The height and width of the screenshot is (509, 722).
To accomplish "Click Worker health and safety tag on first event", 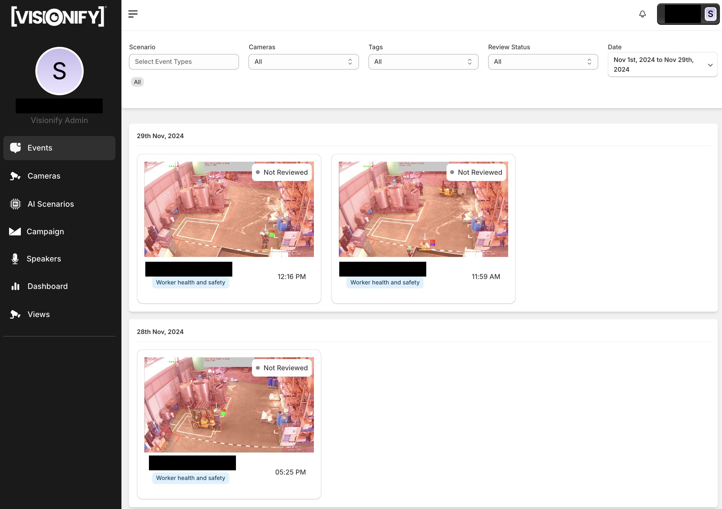I will [x=190, y=282].
